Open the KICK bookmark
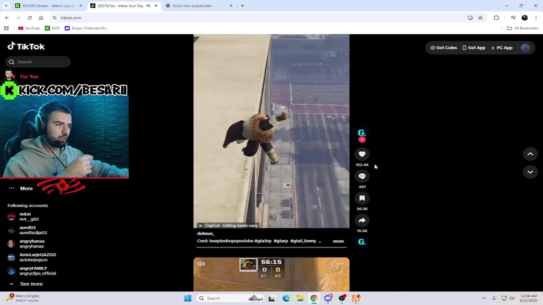This screenshot has width=543, height=305. pyautogui.click(x=52, y=28)
